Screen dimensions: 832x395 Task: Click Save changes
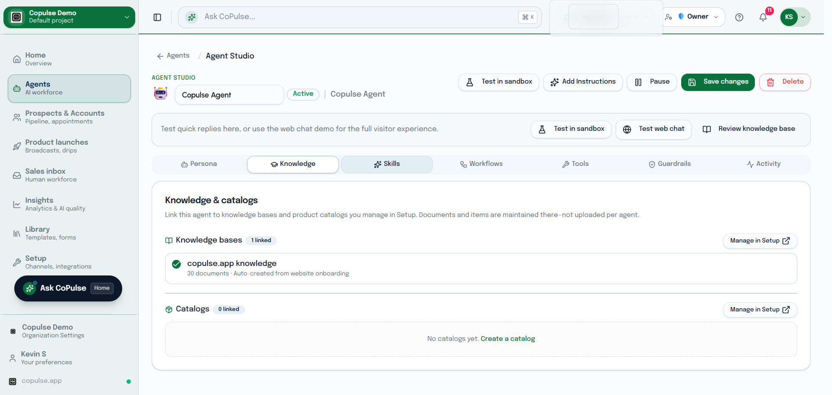pos(718,82)
